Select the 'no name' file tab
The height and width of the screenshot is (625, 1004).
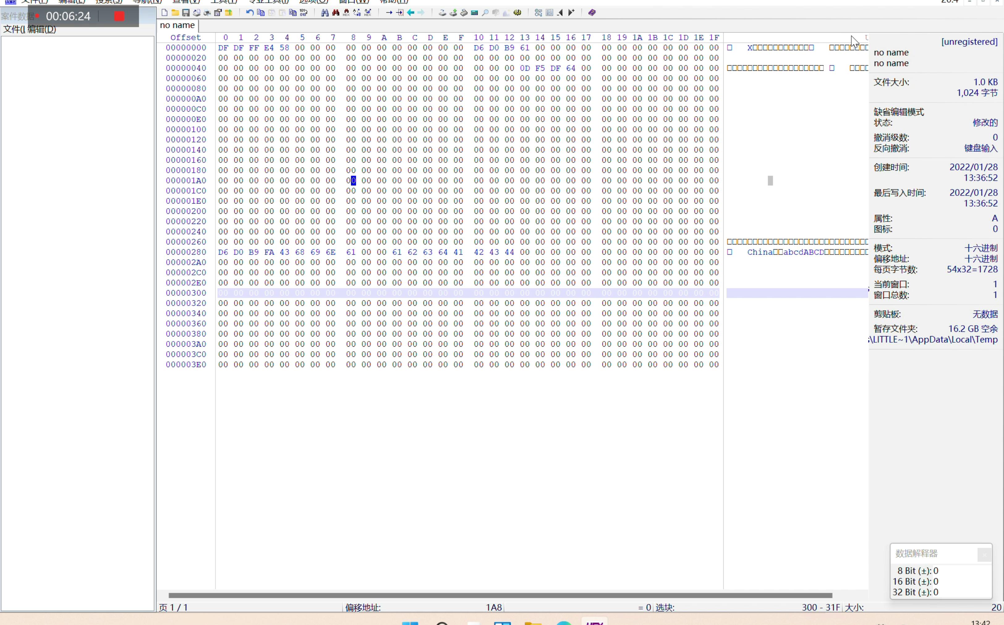(177, 25)
